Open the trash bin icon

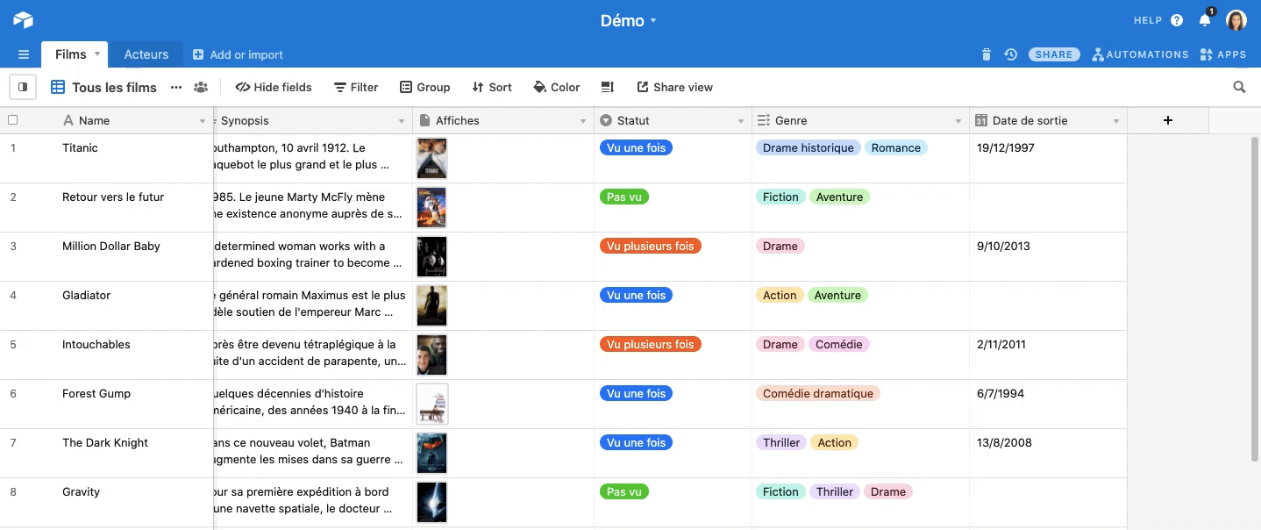[987, 54]
